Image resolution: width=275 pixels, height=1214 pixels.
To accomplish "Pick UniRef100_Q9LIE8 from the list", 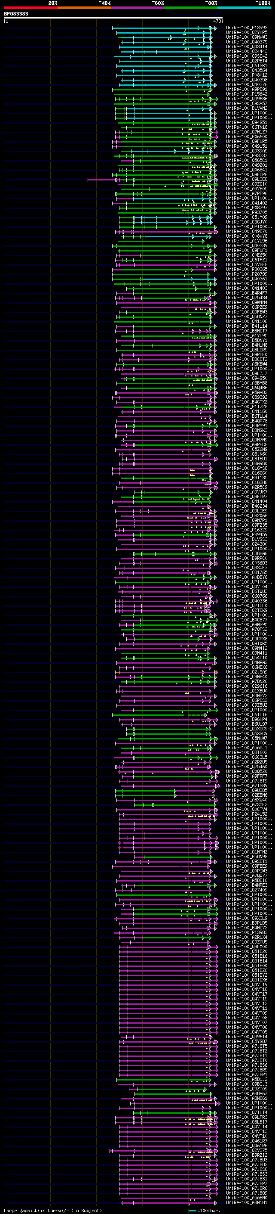I will tap(247, 179).
